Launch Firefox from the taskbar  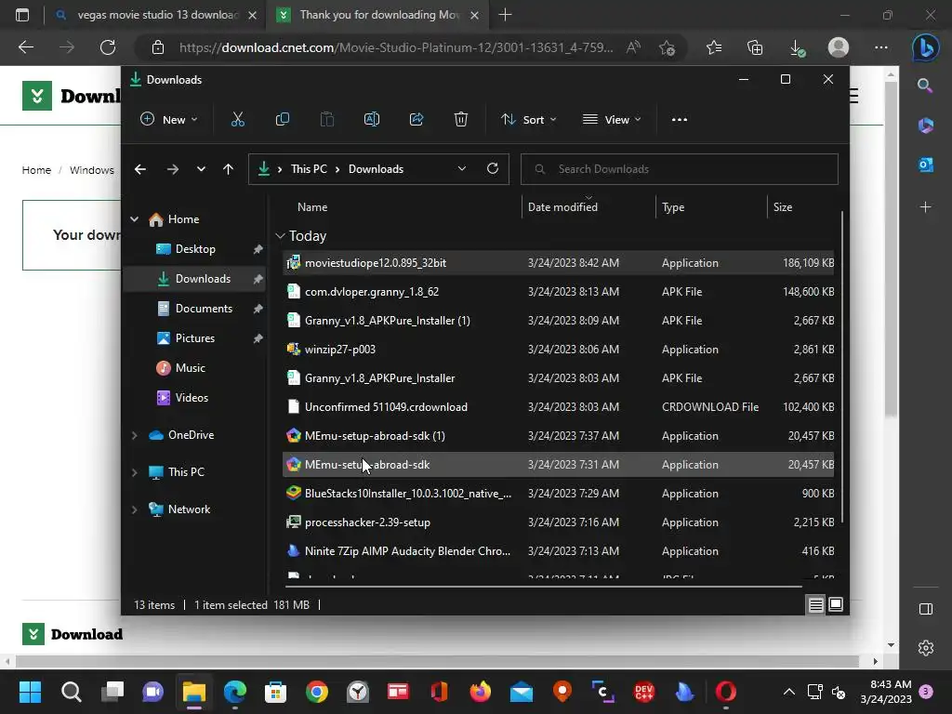coord(481,692)
